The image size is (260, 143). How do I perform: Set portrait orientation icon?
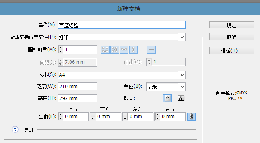(x=167, y=98)
